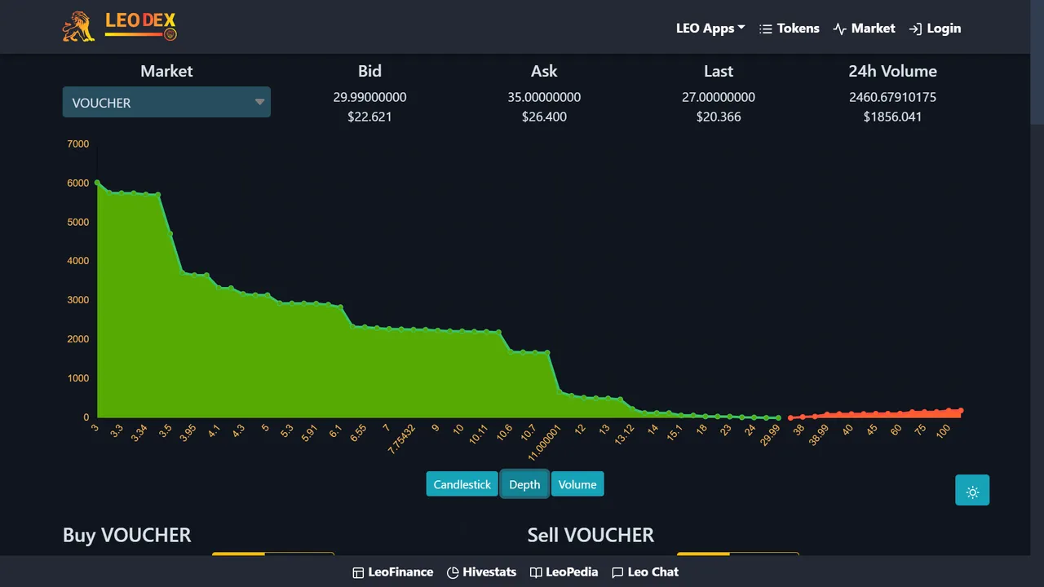Click the ask dollar value $26.400
The width and height of the screenshot is (1044, 587).
tap(544, 117)
